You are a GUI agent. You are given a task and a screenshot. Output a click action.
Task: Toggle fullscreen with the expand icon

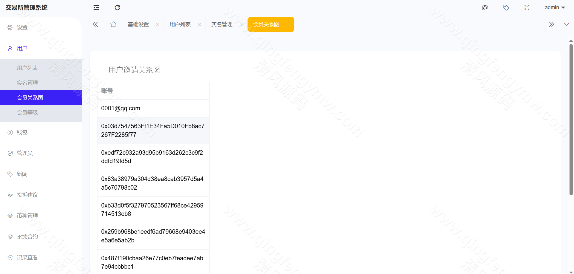pos(527,7)
